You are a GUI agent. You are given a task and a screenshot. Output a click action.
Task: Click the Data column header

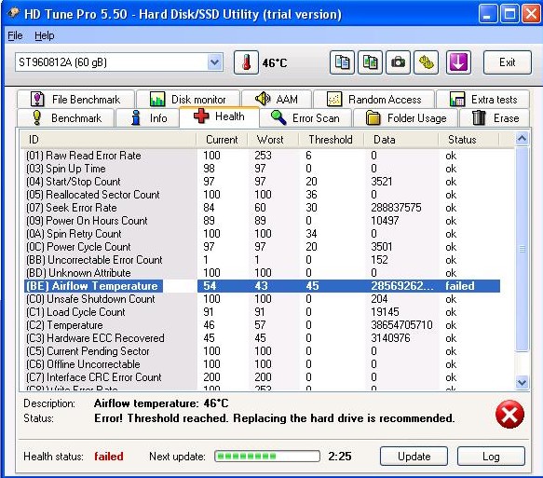pyautogui.click(x=401, y=140)
